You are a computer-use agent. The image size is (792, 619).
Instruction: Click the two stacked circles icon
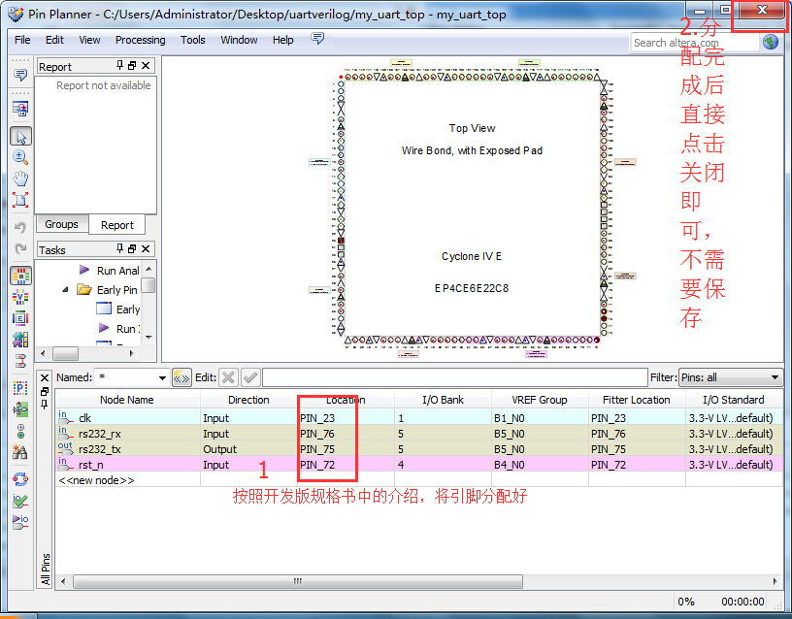click(20, 431)
